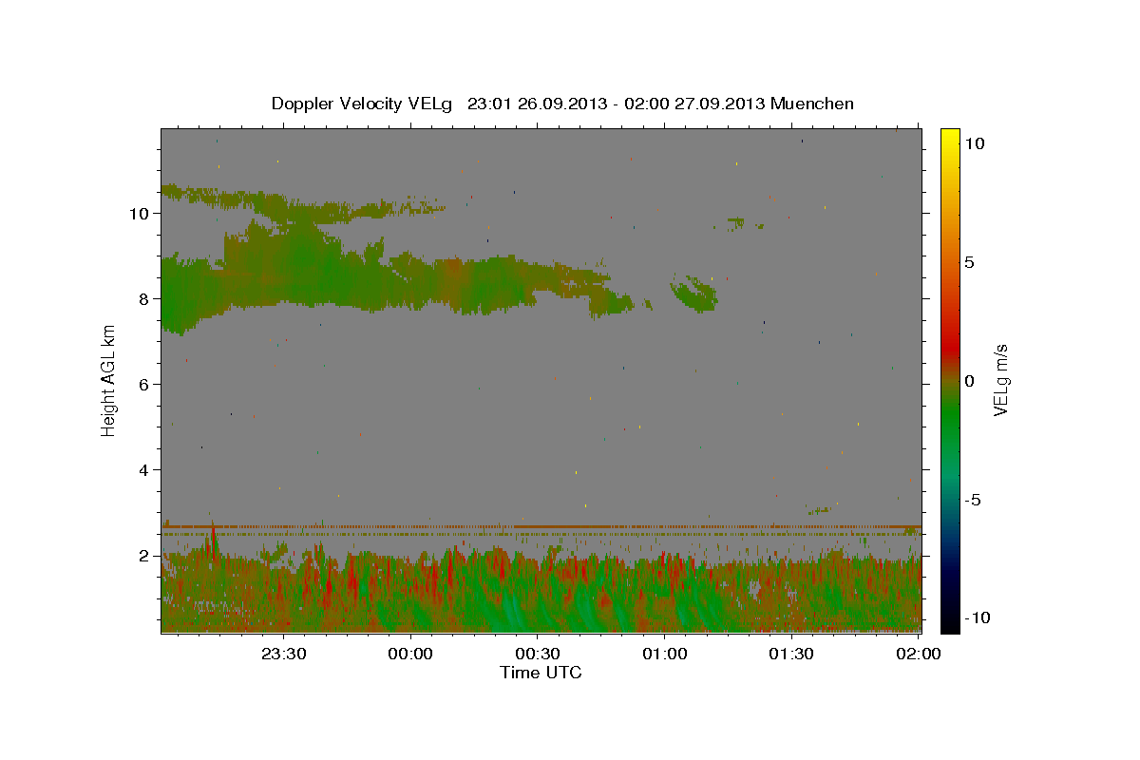Click the small isolated cloud patch after 01:00
The height and width of the screenshot is (760, 1140).
click(694, 293)
